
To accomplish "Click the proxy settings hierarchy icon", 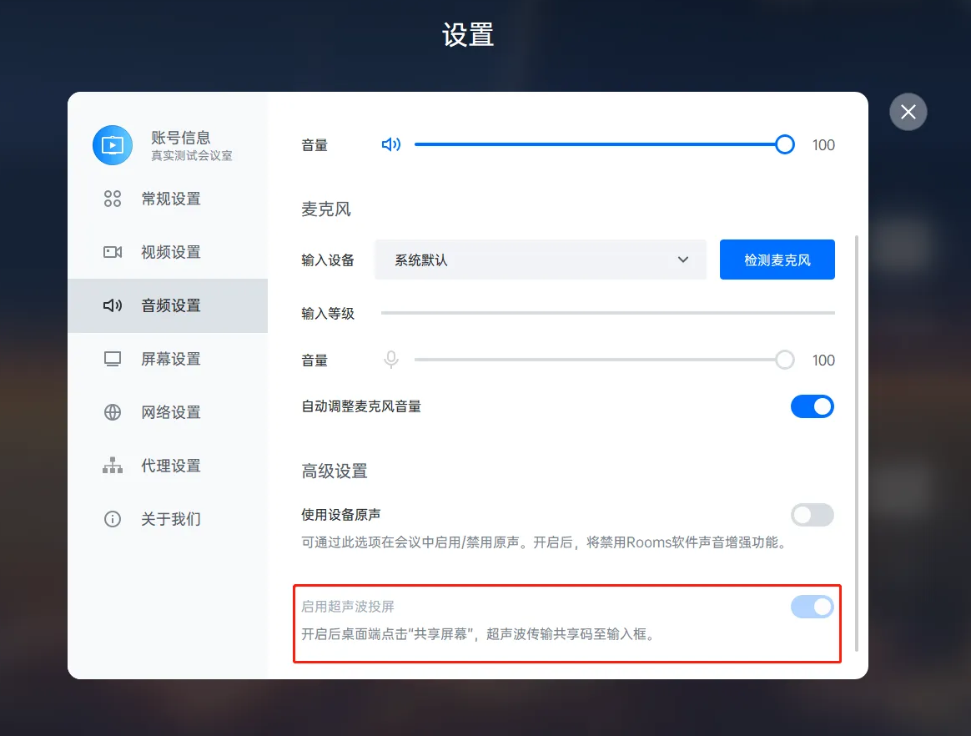I will [x=113, y=466].
